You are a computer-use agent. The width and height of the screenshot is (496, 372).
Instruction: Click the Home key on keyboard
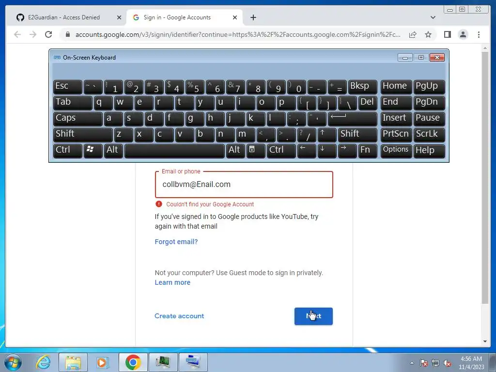point(396,87)
